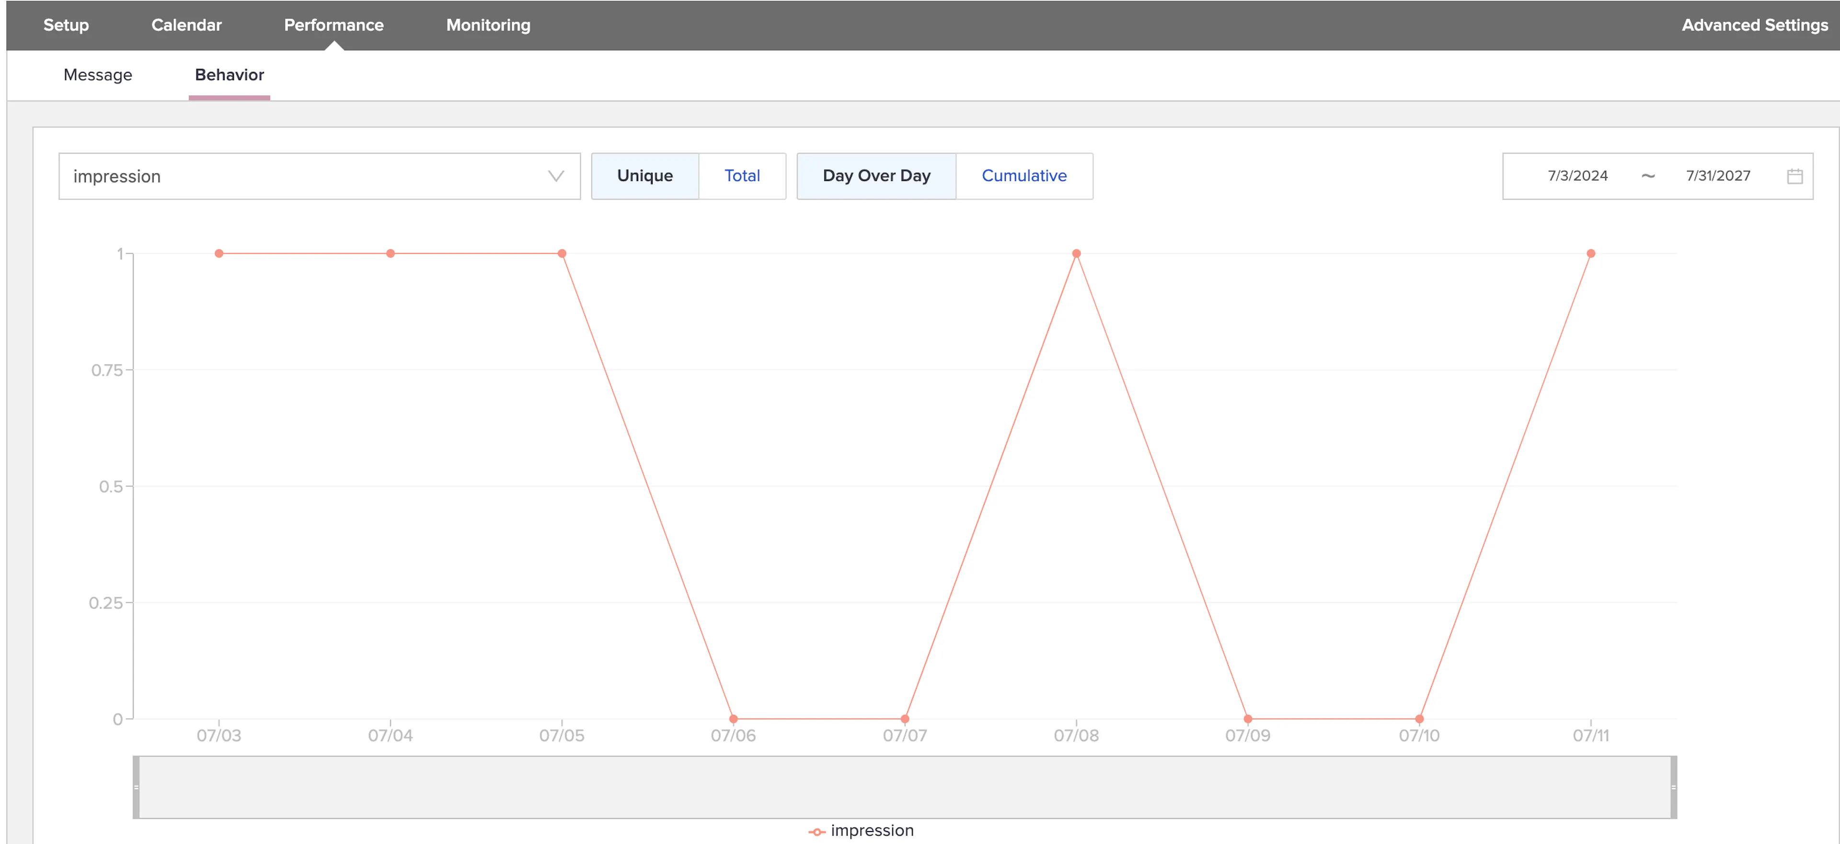Screen dimensions: 1840x844
Task: Select Day Over Day view
Action: (876, 176)
